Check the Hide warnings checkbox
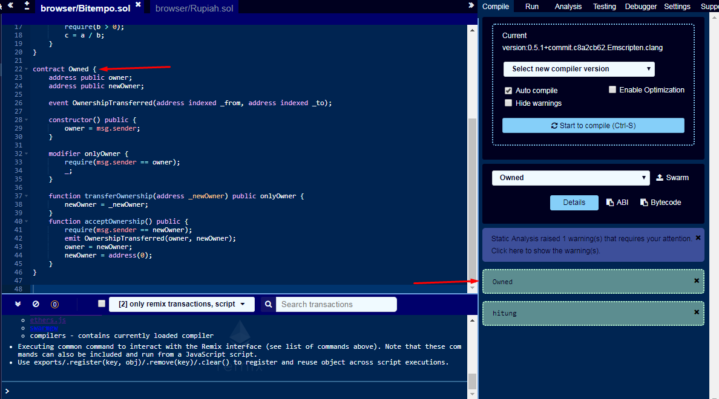The width and height of the screenshot is (719, 399). [x=508, y=103]
